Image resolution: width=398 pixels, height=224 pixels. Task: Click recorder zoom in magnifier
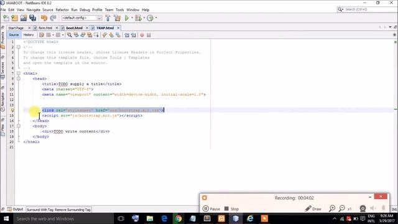tap(332, 208)
